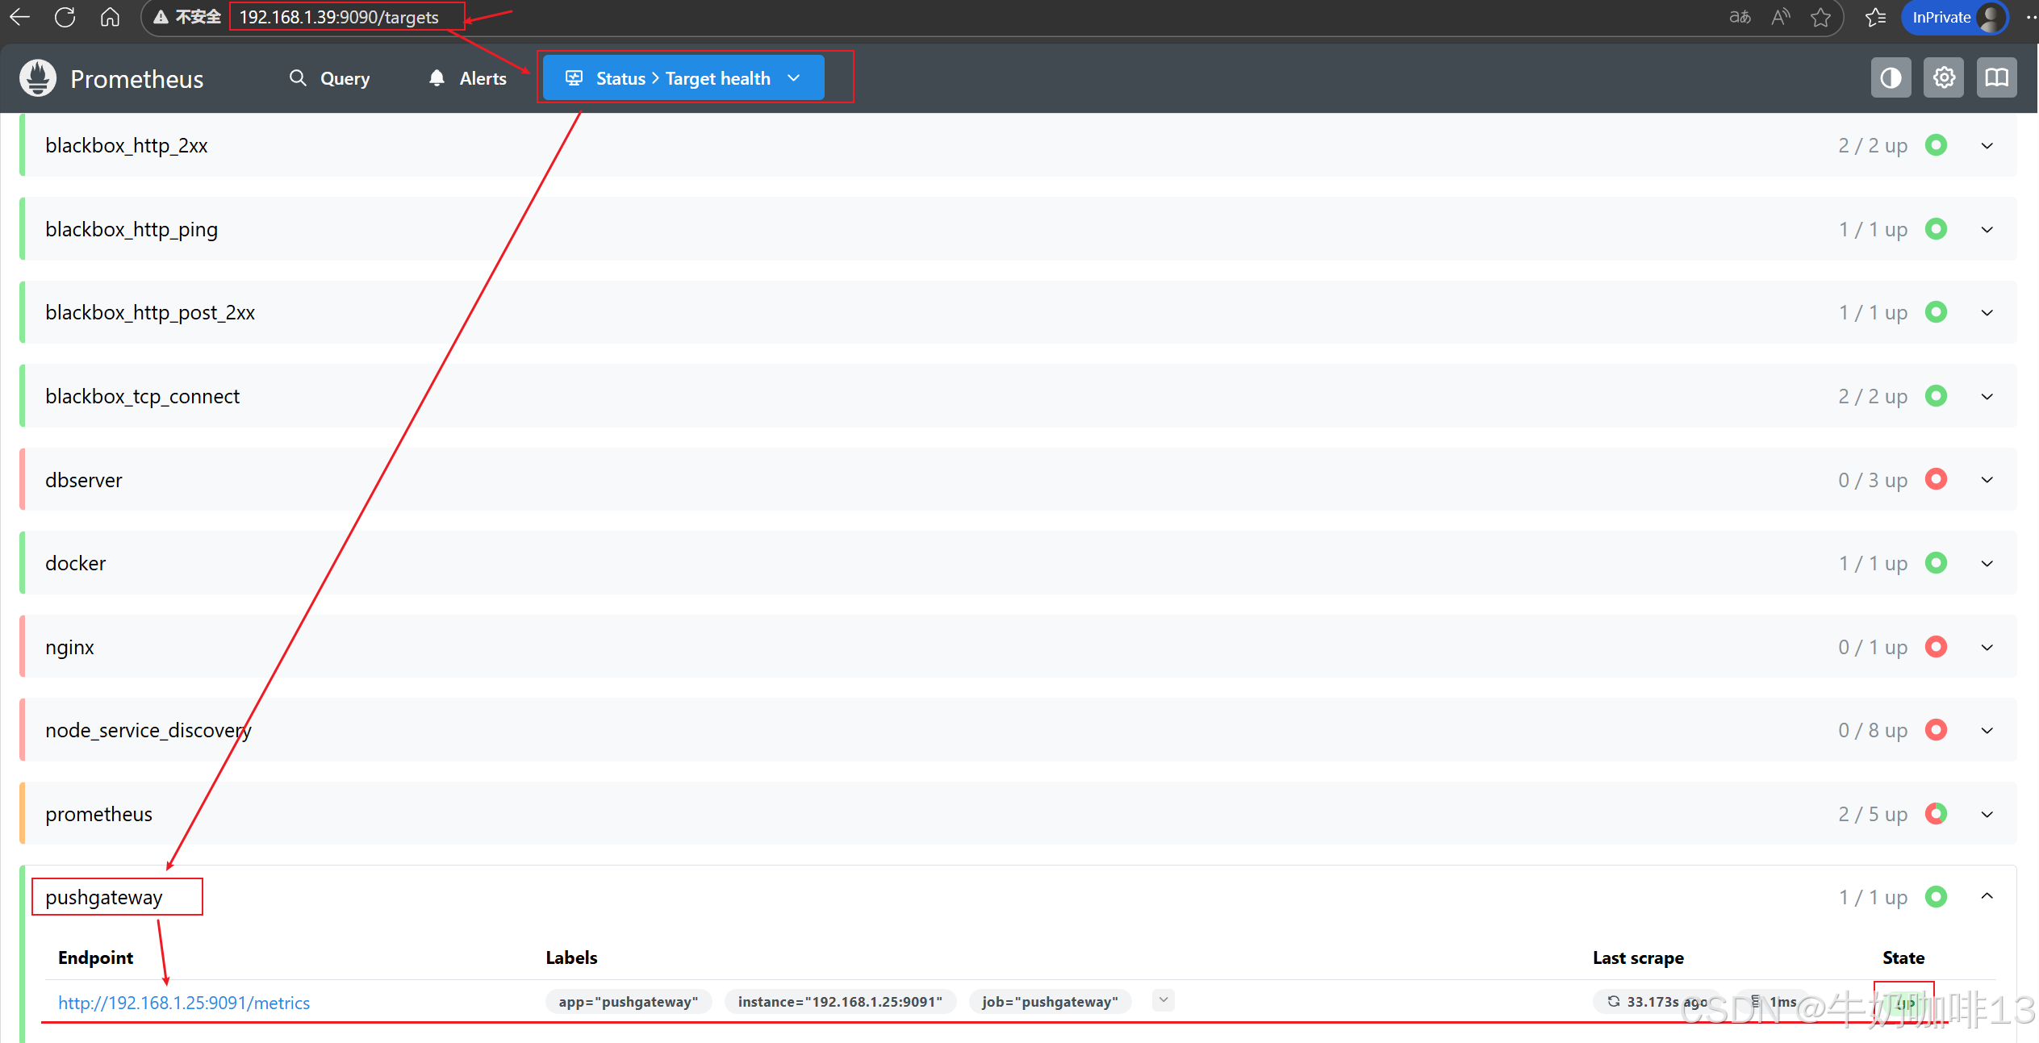The width and height of the screenshot is (2039, 1043).
Task: Click the prometheus pool health ring indicator
Action: point(1936,813)
